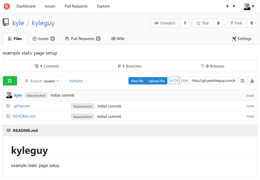Open the Branch: master dropdown
The width and height of the screenshot is (260, 180).
[x=43, y=81]
